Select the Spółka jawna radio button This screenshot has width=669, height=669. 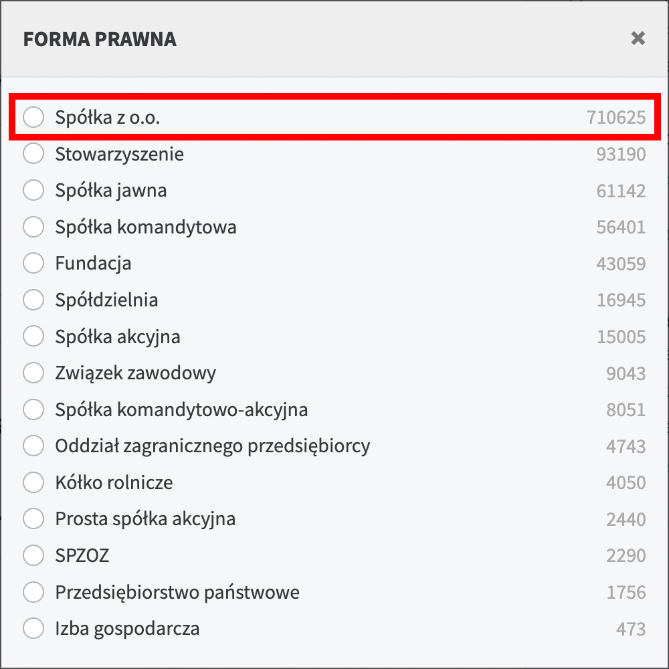pos(33,190)
